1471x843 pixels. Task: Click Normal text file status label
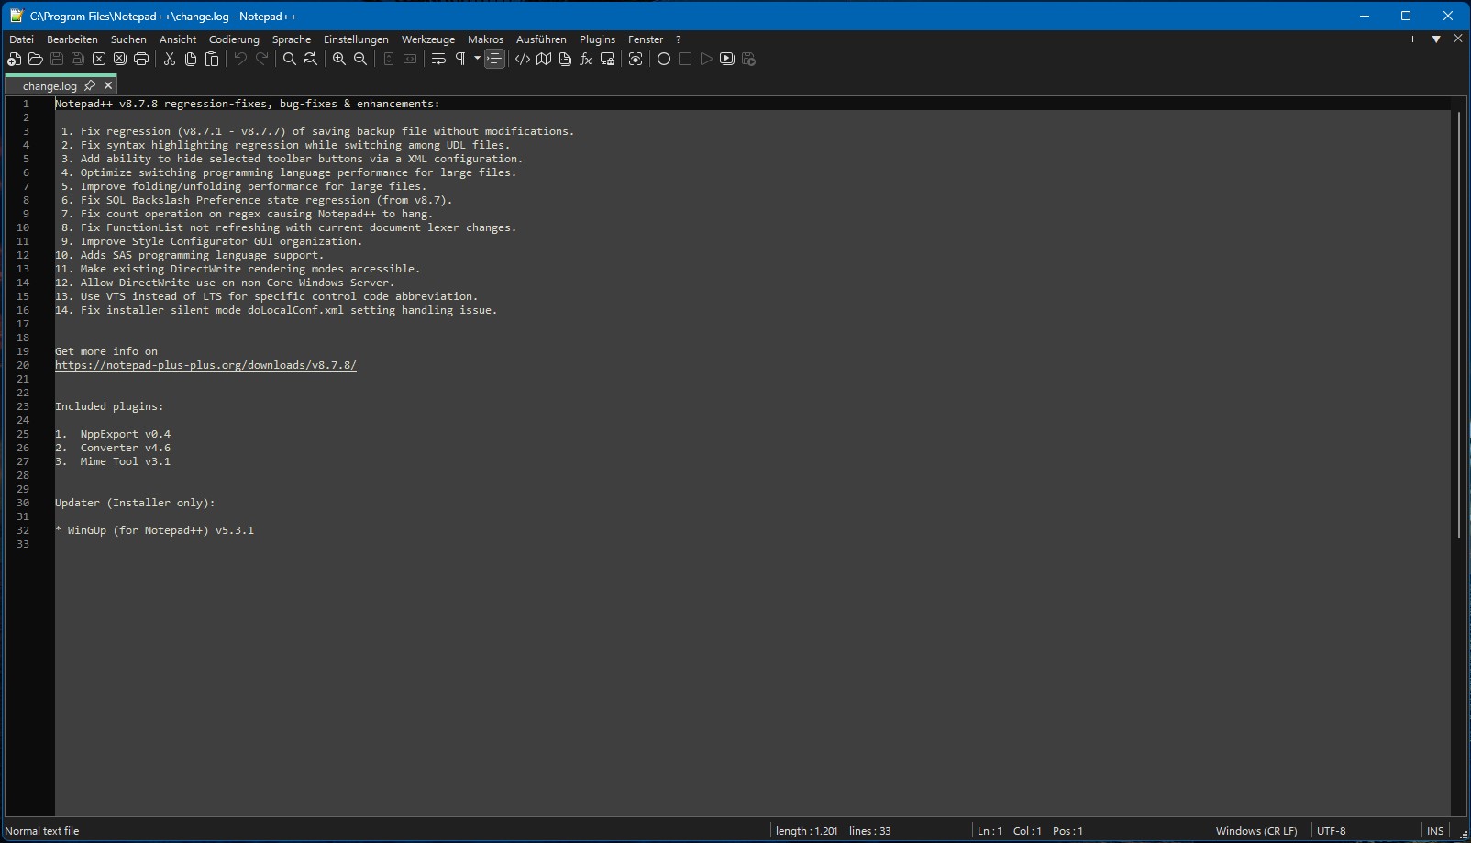[x=42, y=831]
